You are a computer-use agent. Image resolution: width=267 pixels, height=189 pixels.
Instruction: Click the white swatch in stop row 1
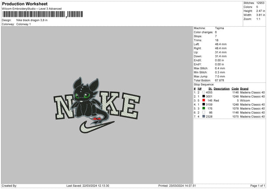[x=204, y=92]
